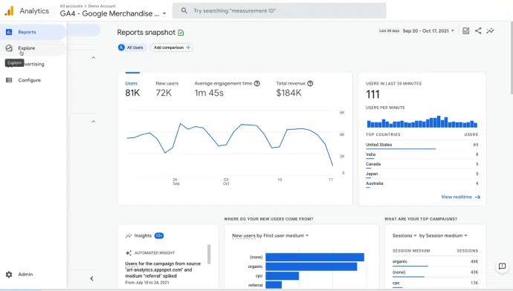Click the Australia country row
This screenshot has width=513, height=291.
click(x=422, y=183)
